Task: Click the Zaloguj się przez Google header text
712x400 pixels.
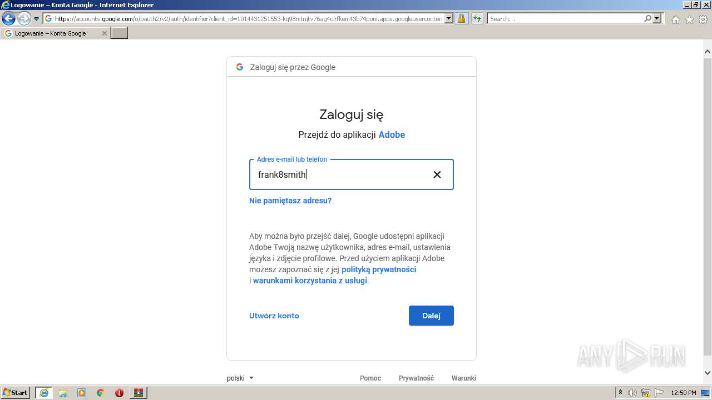Action: 293,67
